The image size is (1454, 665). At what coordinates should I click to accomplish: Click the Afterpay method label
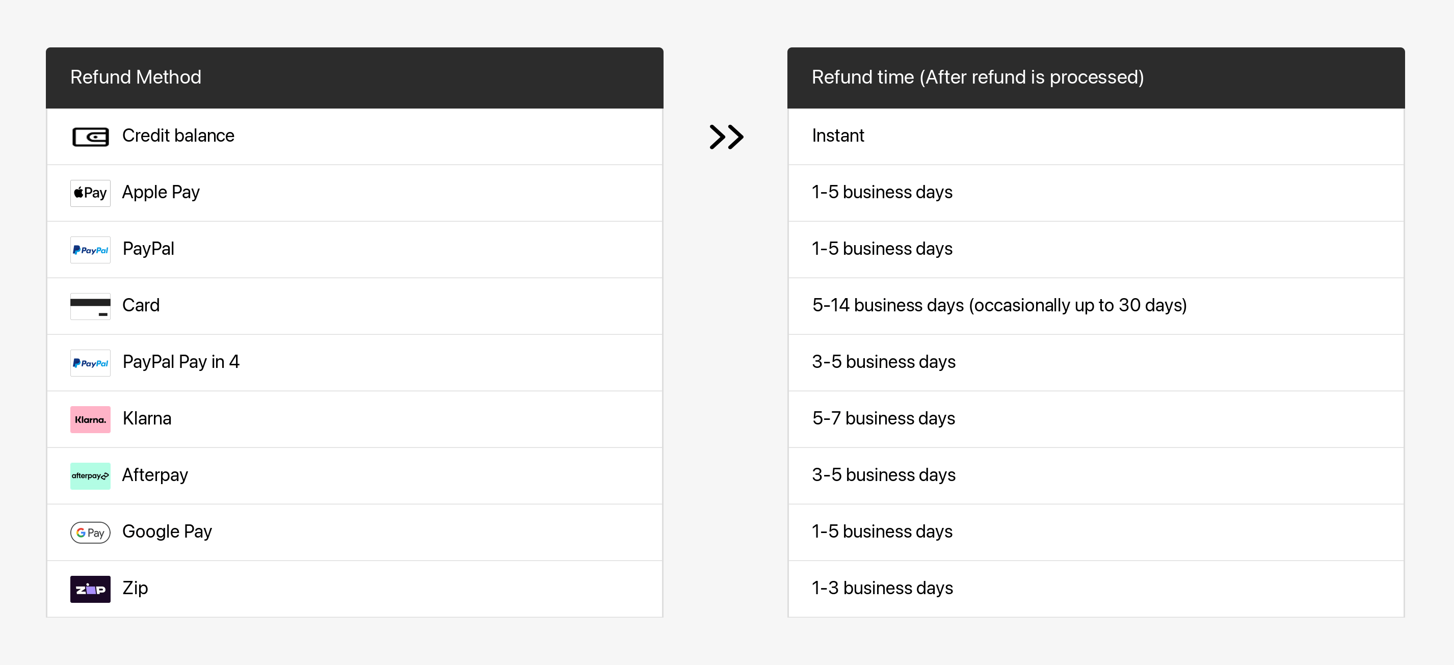pos(154,475)
